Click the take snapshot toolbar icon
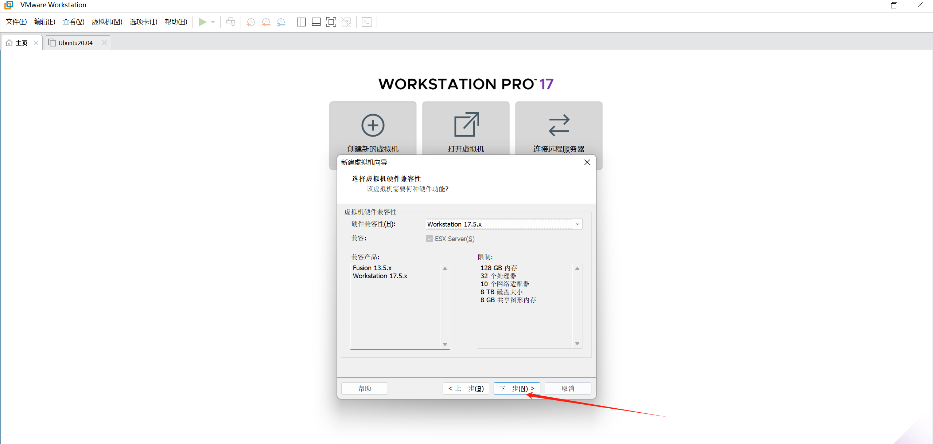 point(250,22)
